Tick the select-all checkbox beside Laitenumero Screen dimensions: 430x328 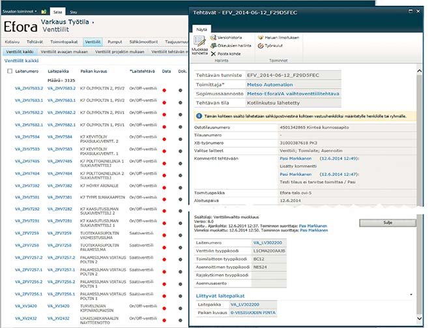(8, 70)
